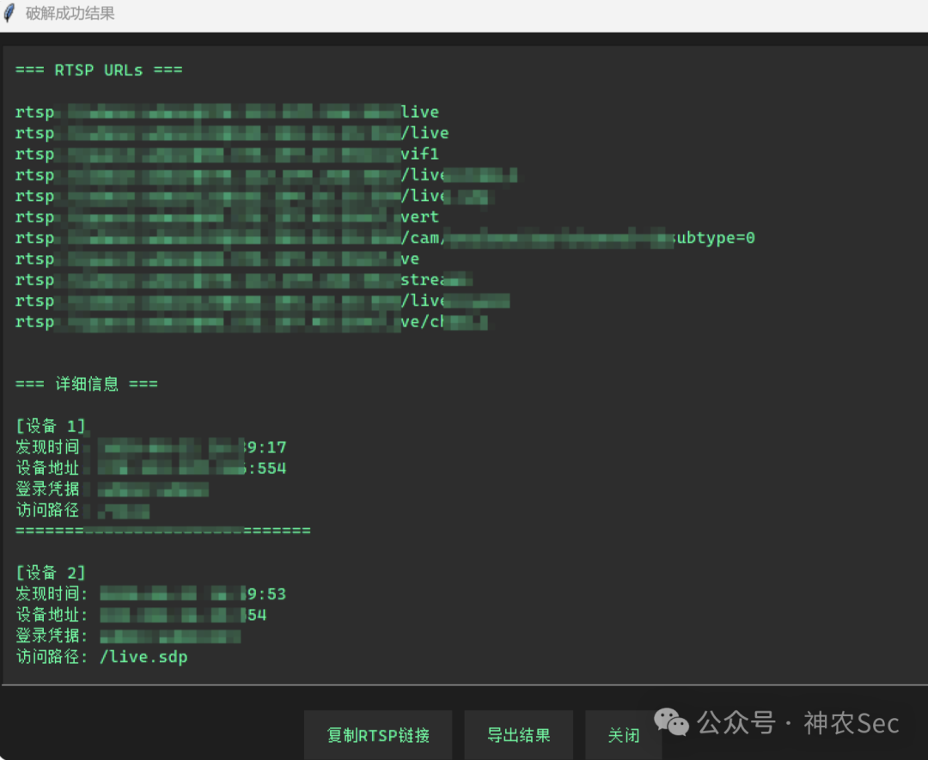The height and width of the screenshot is (760, 928).
Task: Click the ===== separator under device 1
Action: [162, 531]
